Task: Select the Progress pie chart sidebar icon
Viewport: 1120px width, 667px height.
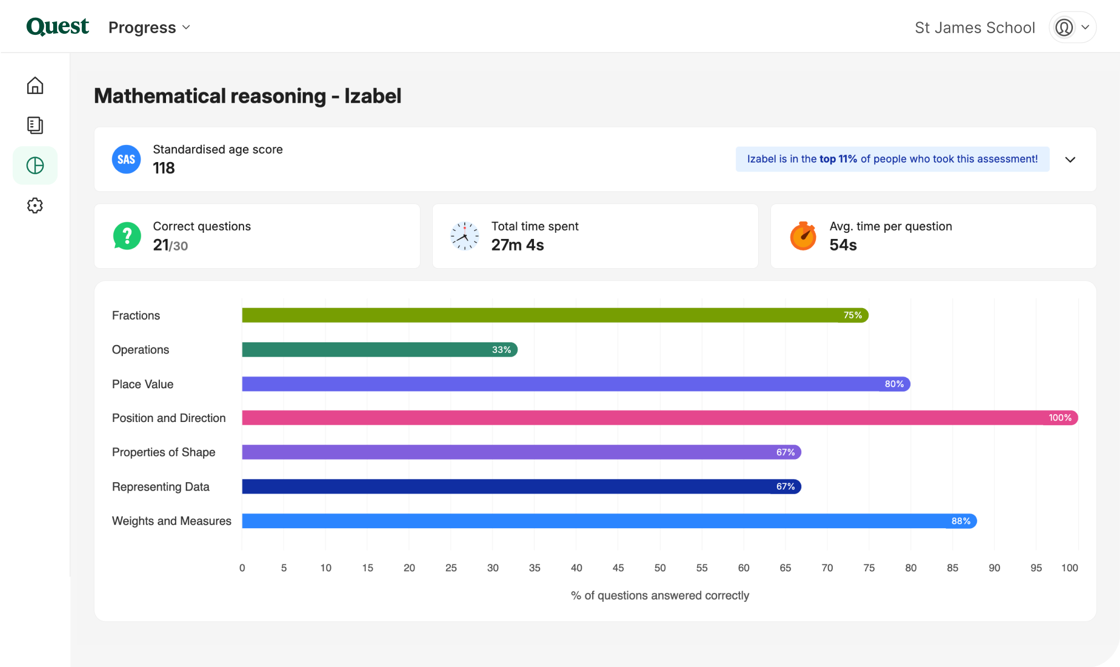Action: coord(35,165)
